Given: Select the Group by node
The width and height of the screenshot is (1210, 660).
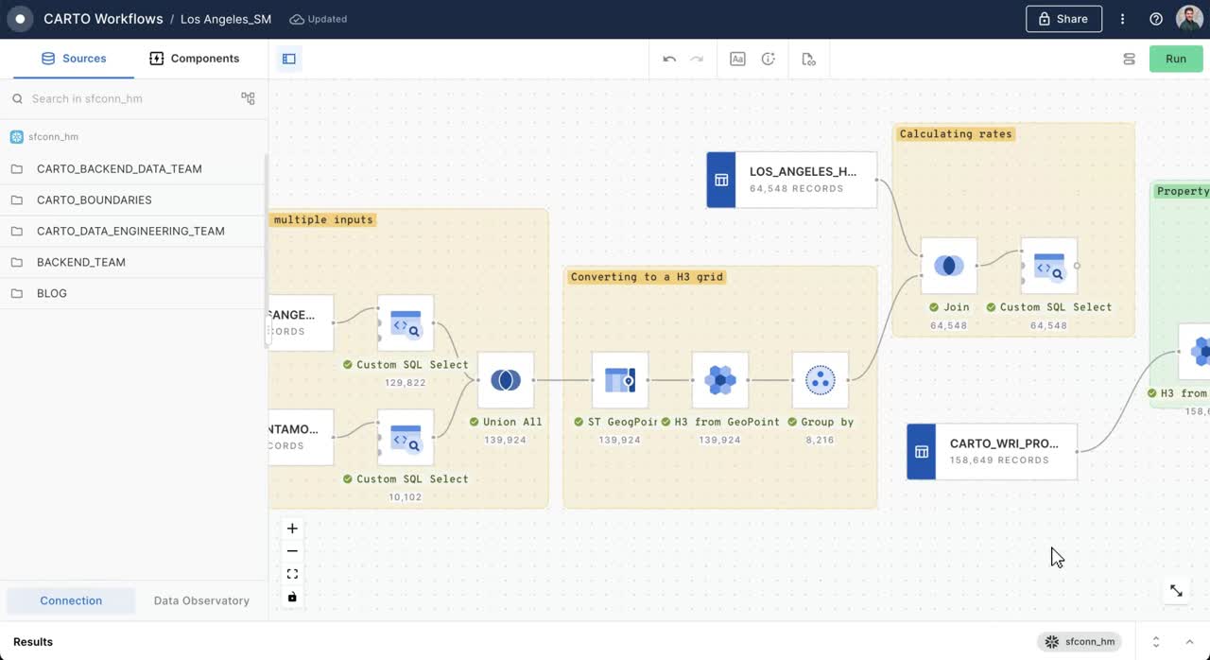Looking at the screenshot, I should [821, 379].
